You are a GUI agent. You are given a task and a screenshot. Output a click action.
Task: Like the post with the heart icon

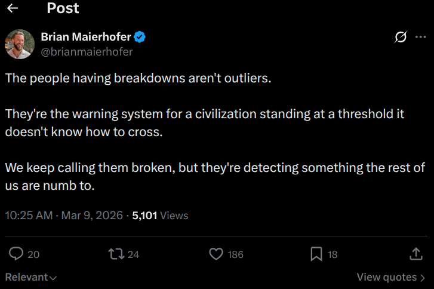click(x=216, y=254)
